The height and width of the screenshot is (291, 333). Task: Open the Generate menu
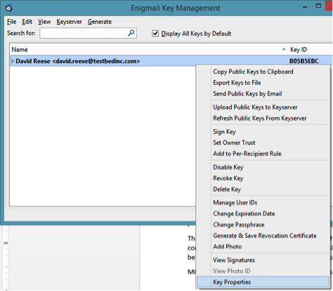coord(100,22)
